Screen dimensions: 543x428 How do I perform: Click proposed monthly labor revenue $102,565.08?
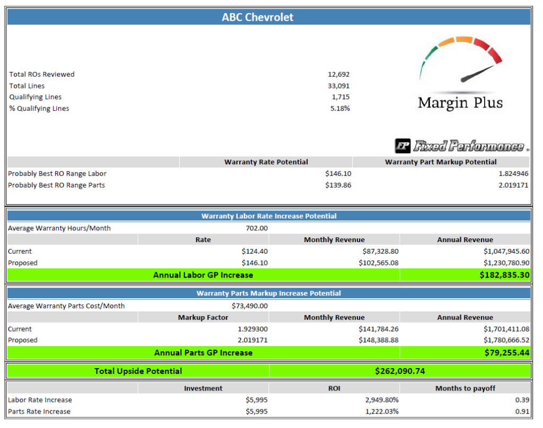pos(379,263)
